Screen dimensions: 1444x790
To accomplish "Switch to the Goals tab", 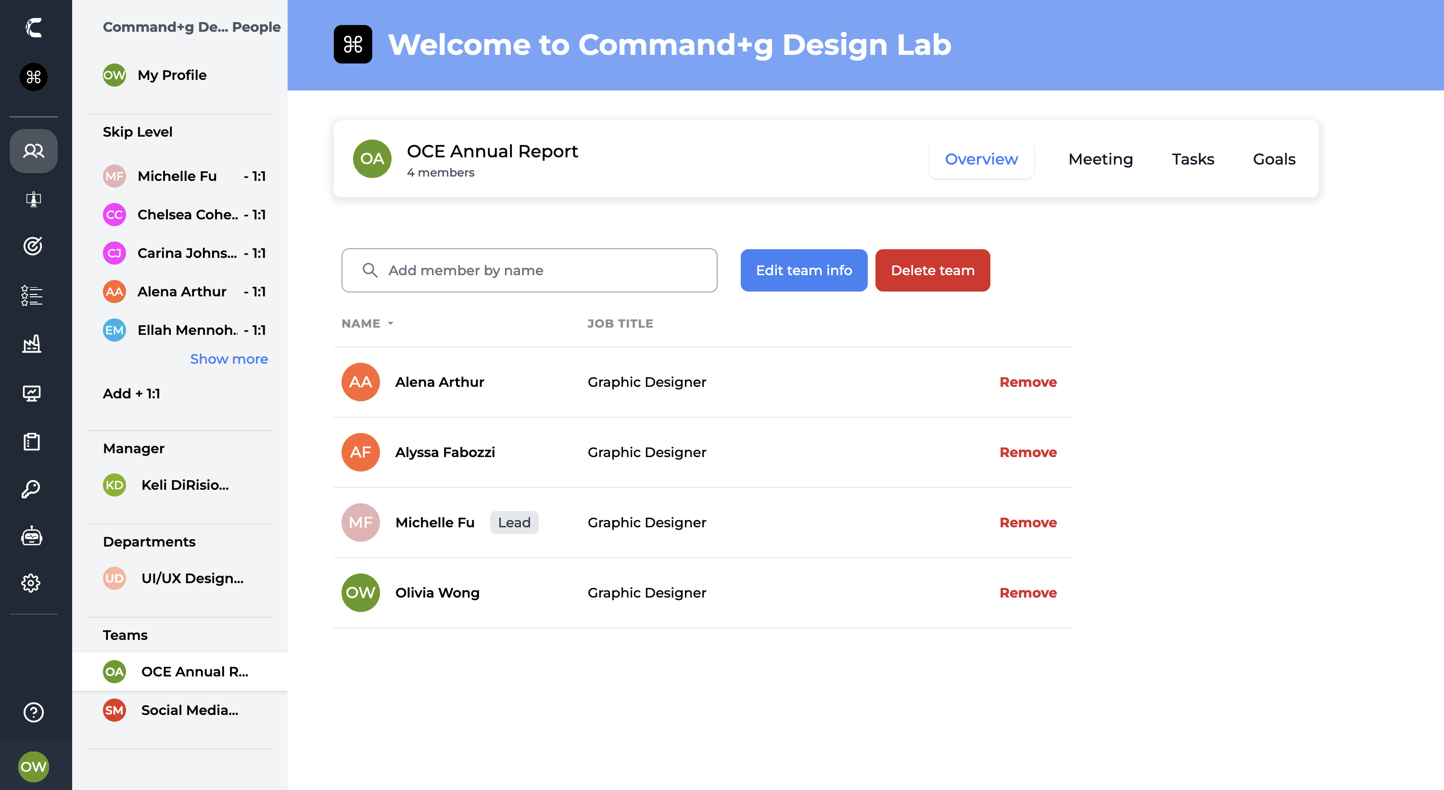I will coord(1274,159).
